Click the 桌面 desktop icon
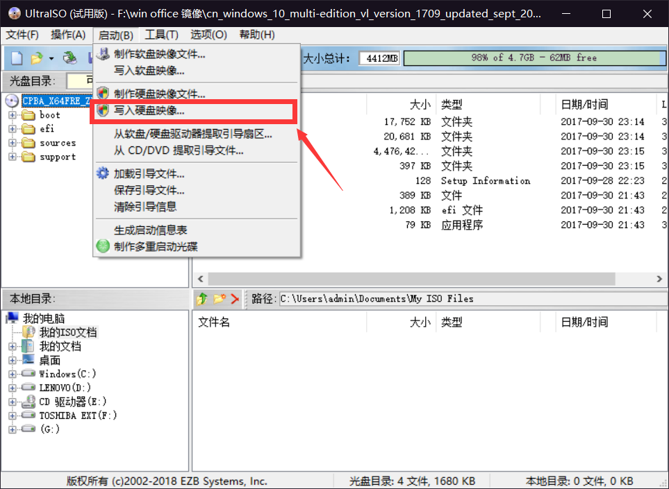 28,360
